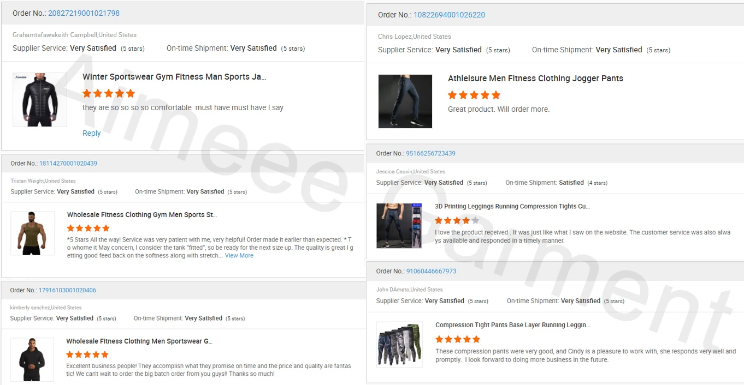Open the jogger pants product thumbnail

(x=405, y=101)
